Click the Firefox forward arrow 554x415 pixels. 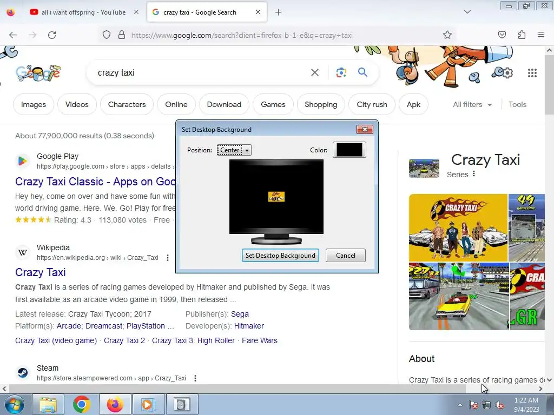(32, 35)
